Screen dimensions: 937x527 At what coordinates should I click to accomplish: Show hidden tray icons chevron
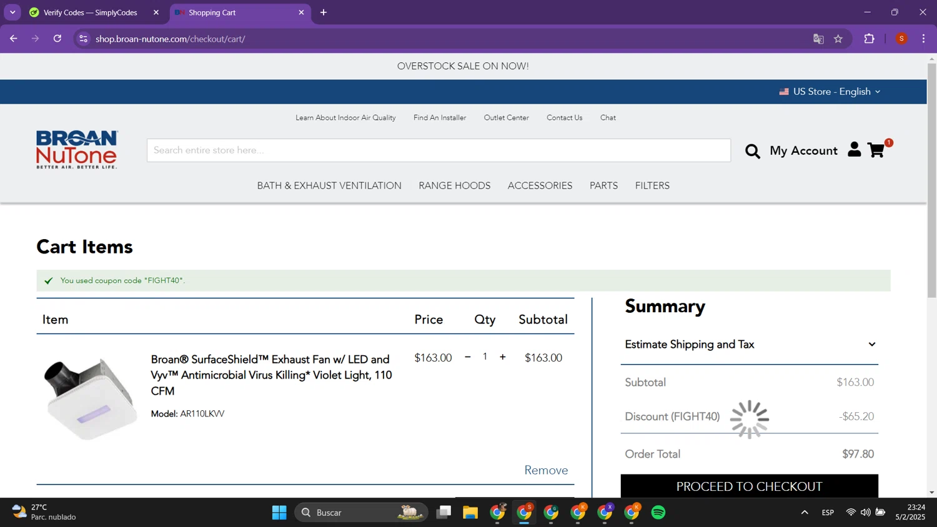pos(805,513)
